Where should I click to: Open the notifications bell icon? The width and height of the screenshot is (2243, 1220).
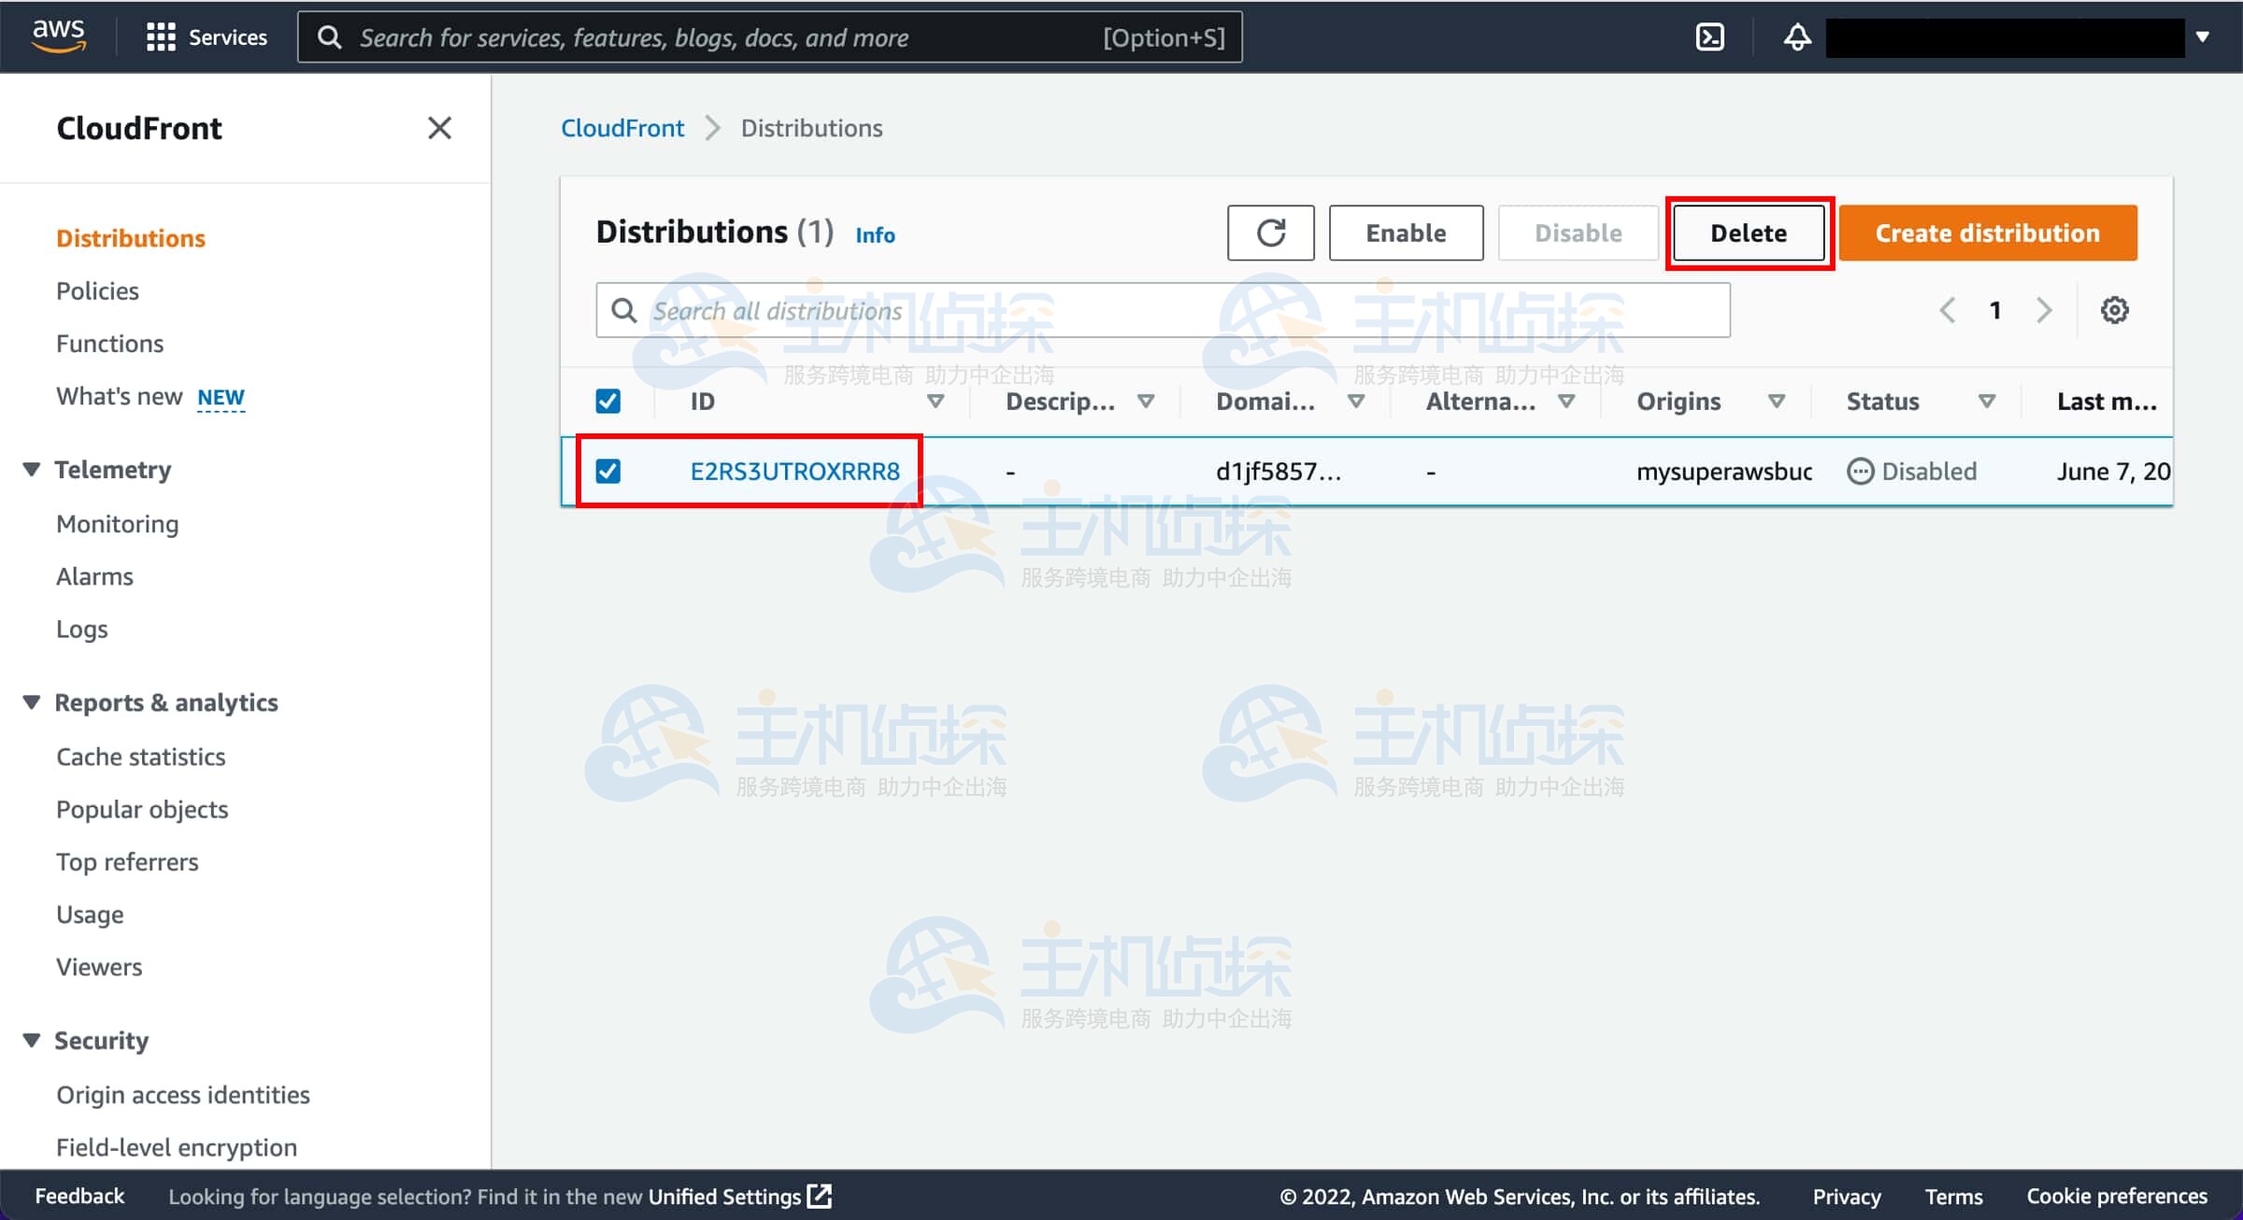pos(1796,37)
